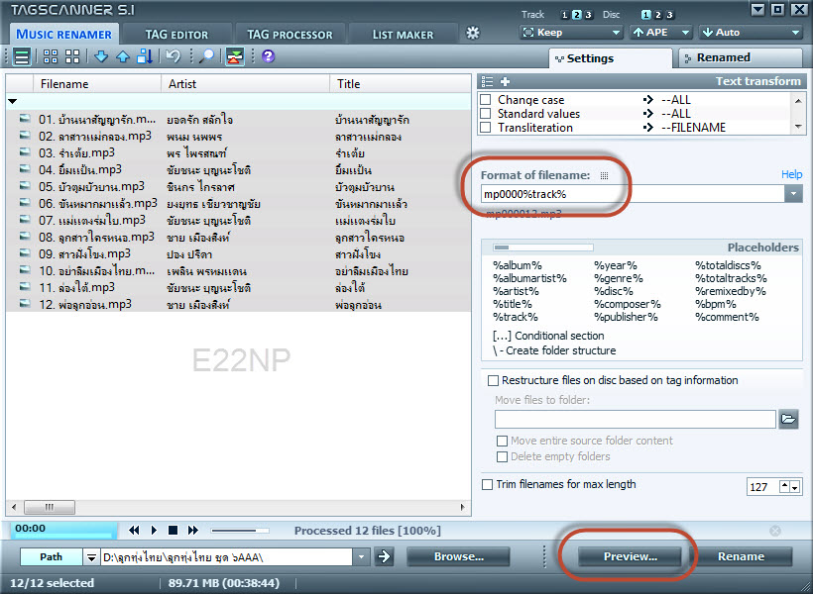Enable Transliteration transform checkbox
This screenshot has height=594, width=813.
486,128
